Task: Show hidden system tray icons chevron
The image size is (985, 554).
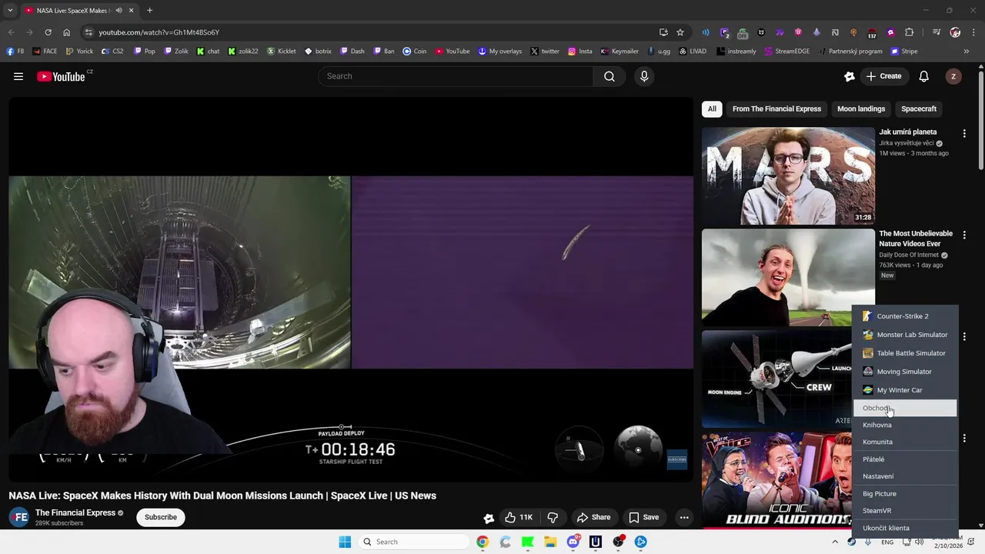Action: tap(835, 542)
